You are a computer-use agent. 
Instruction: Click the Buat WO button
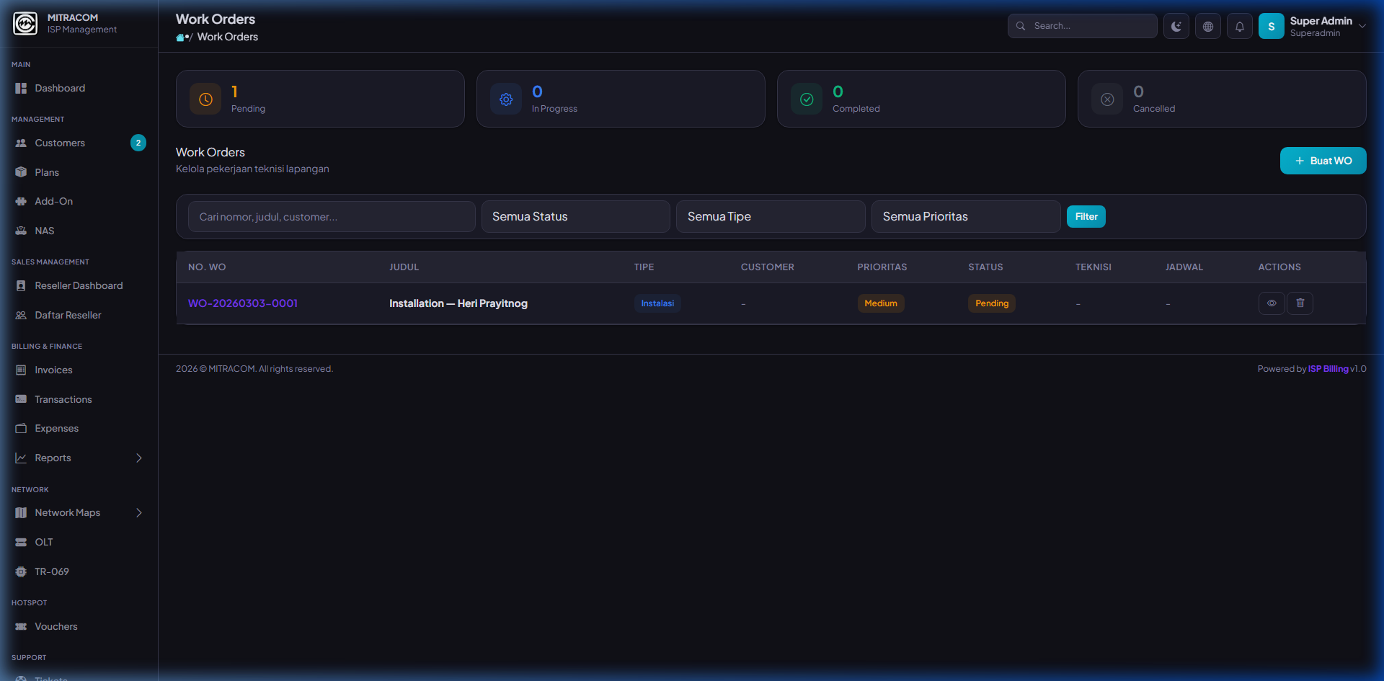[x=1323, y=161]
